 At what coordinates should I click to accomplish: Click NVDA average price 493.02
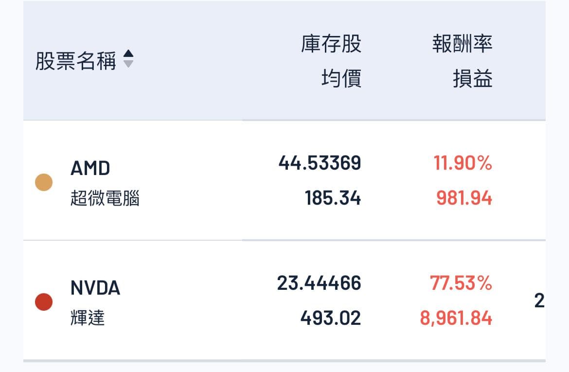(331, 318)
